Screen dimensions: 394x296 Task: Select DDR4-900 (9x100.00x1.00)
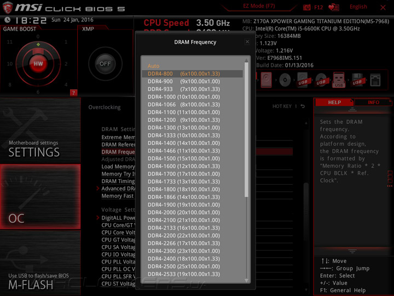coord(192,81)
